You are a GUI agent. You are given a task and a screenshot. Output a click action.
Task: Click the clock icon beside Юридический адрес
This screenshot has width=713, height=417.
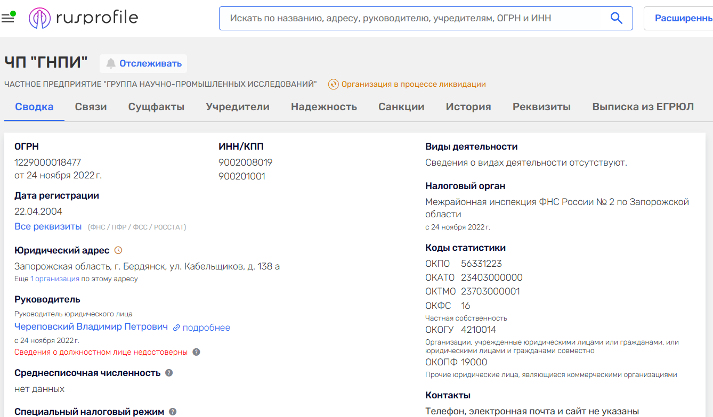[x=118, y=250]
